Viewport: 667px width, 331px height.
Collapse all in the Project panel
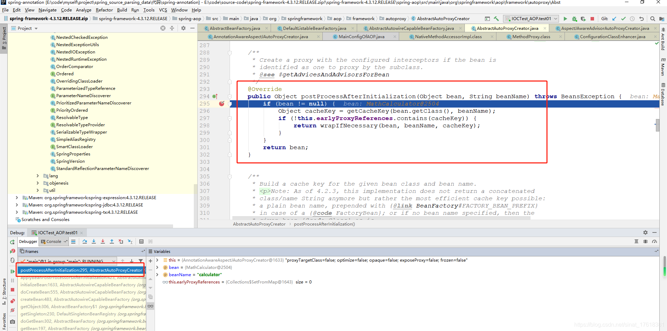(172, 28)
